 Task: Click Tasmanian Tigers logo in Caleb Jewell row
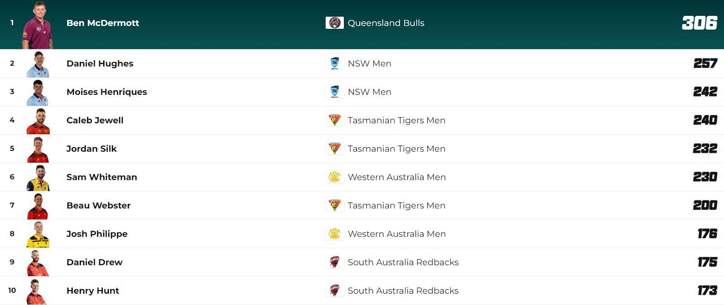[334, 120]
